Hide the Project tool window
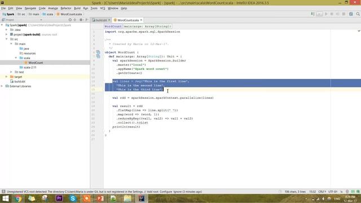The width and height of the screenshot is (361, 203). point(87,20)
